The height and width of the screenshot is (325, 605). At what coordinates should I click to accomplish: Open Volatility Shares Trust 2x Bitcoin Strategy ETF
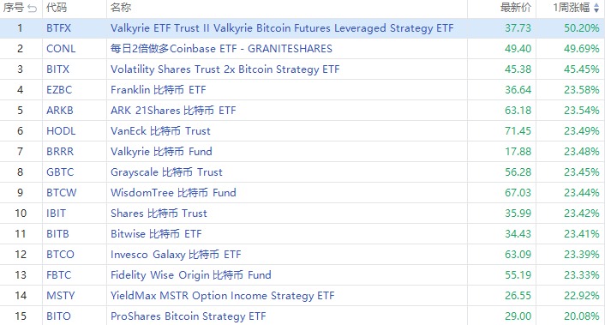pos(225,69)
